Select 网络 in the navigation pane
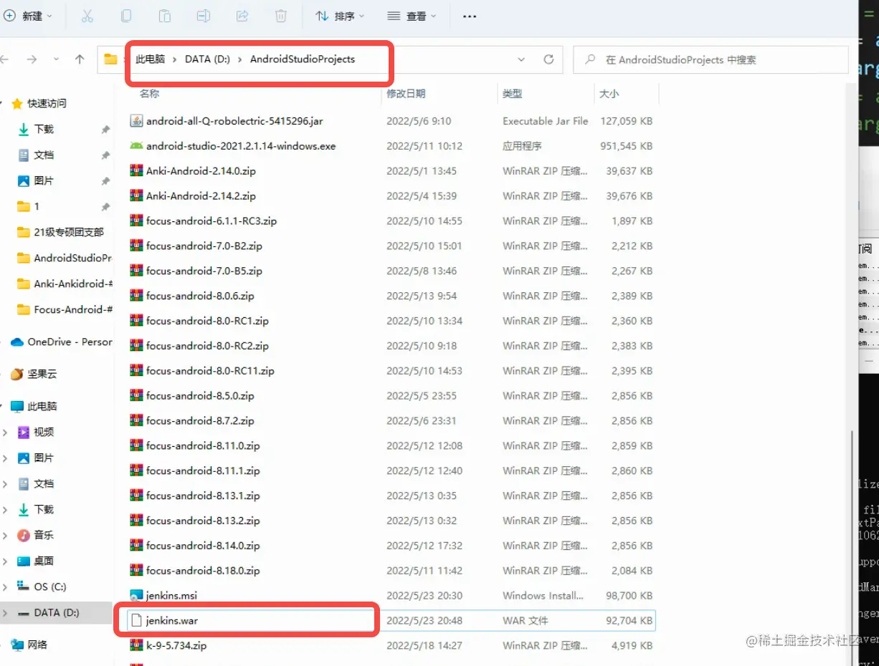 [37, 645]
